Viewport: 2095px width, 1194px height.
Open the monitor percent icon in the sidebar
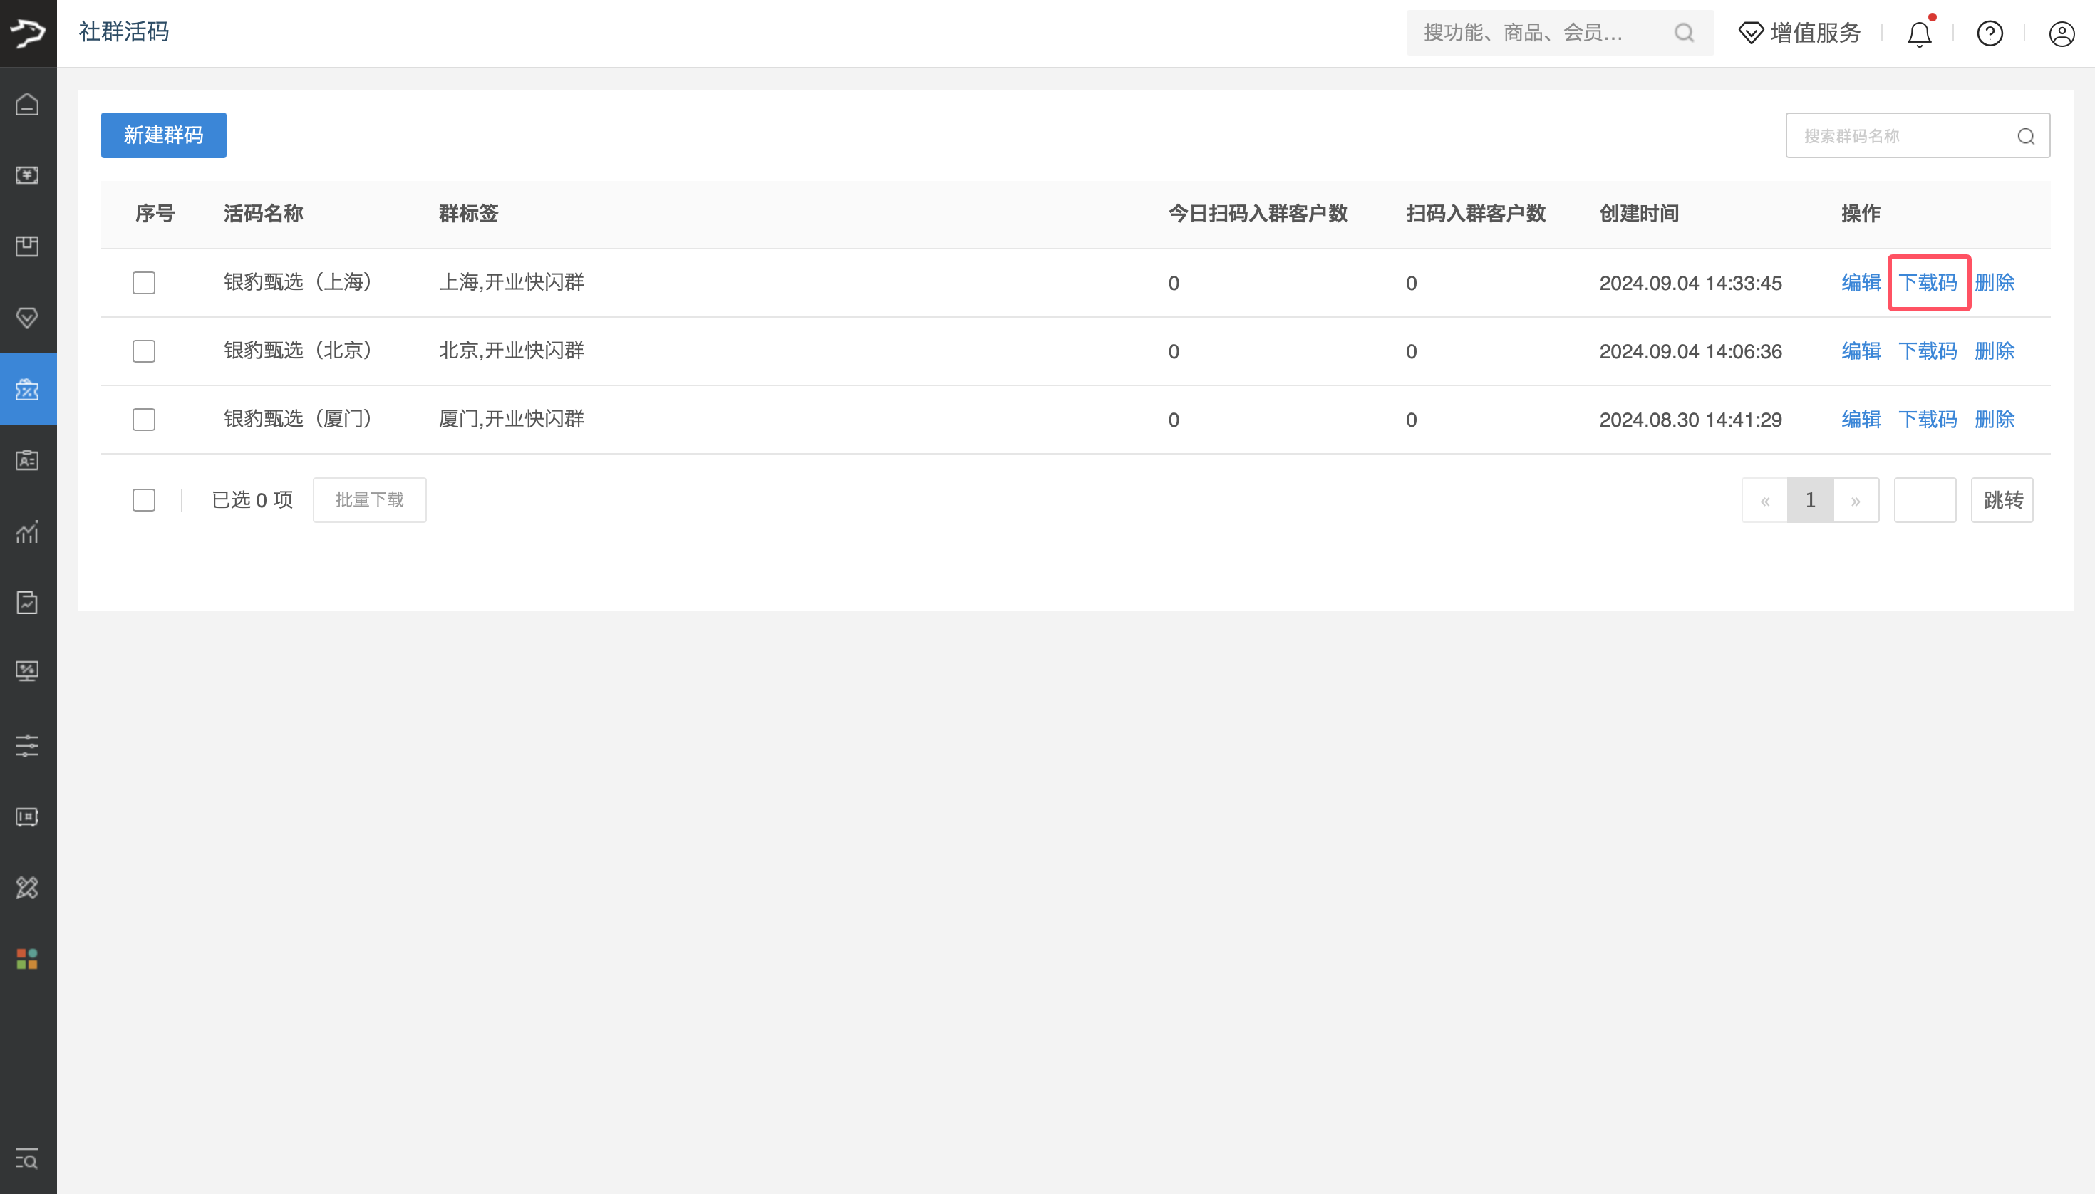27,672
